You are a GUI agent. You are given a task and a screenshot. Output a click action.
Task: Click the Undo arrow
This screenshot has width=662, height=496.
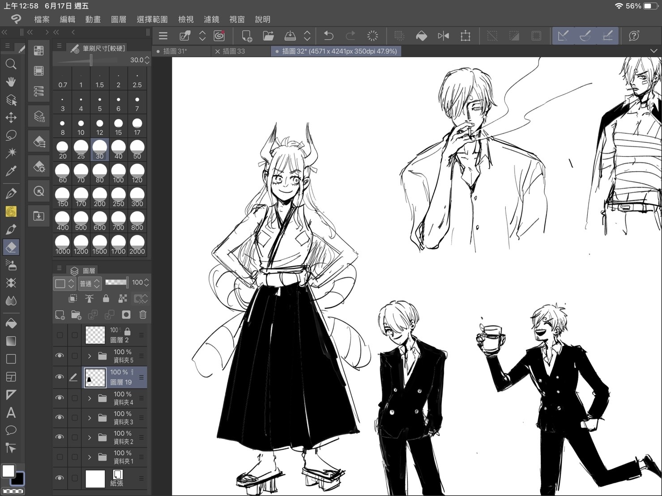pyautogui.click(x=329, y=36)
